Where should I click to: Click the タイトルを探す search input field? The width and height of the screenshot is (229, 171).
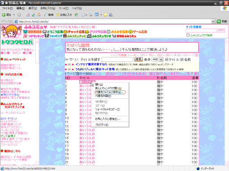pyautogui.click(x=117, y=60)
